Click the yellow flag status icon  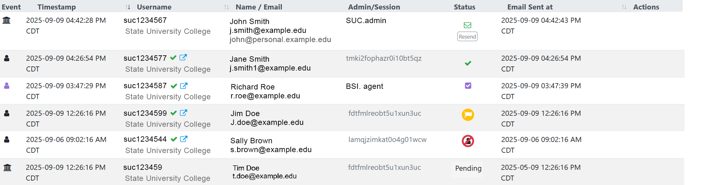point(468,114)
